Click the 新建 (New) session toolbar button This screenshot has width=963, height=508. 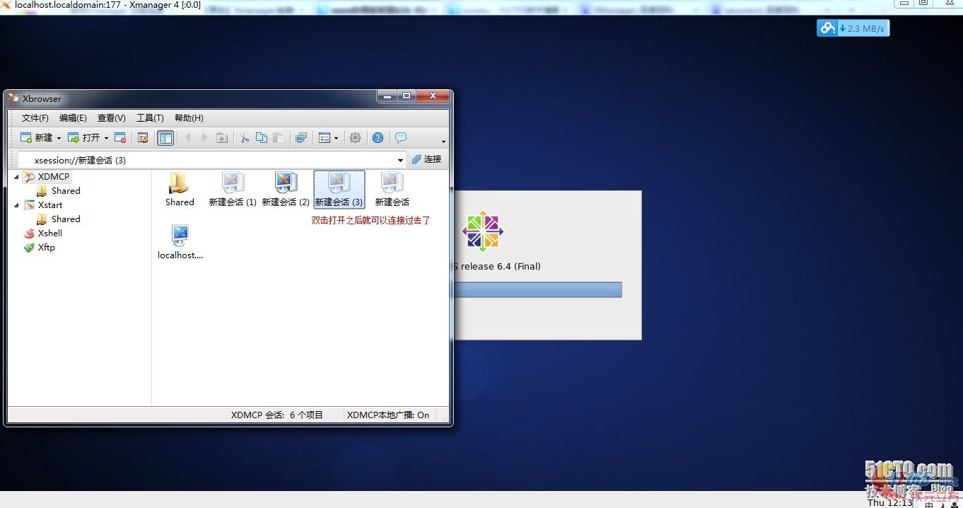(36, 138)
